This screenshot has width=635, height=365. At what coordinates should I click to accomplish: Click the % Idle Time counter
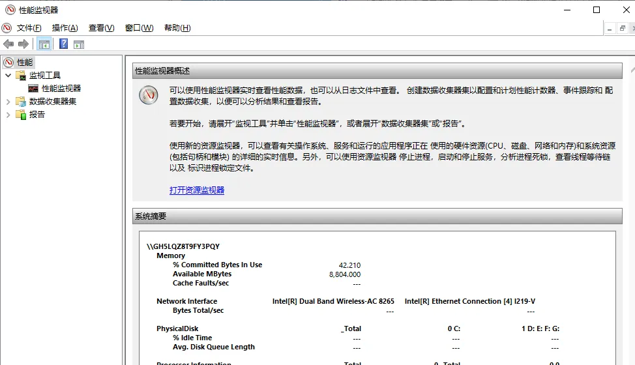192,338
